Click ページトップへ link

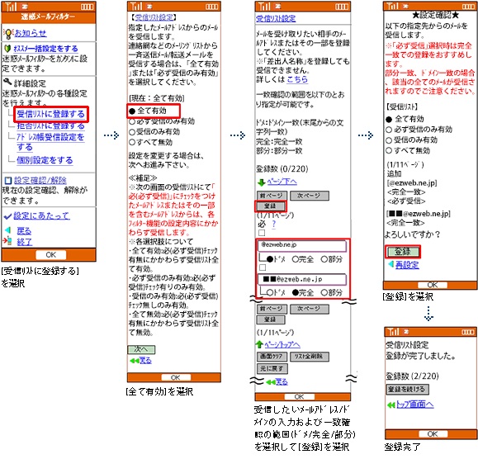click(282, 345)
